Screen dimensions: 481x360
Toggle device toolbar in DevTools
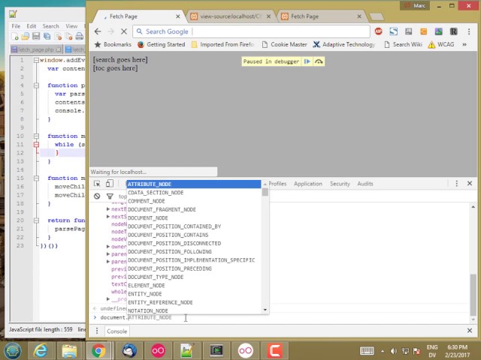pos(110,184)
